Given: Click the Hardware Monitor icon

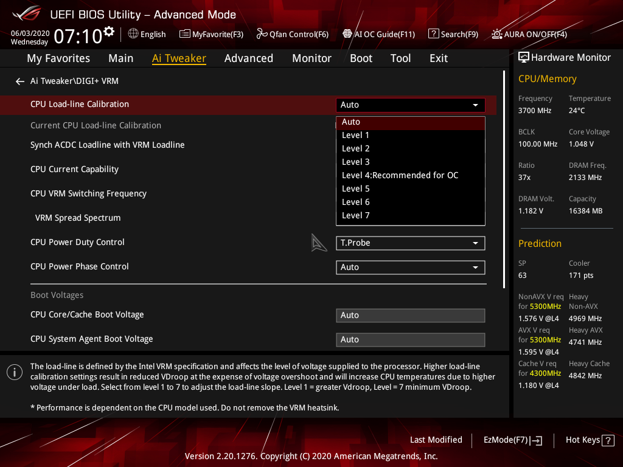Looking at the screenshot, I should (x=524, y=57).
